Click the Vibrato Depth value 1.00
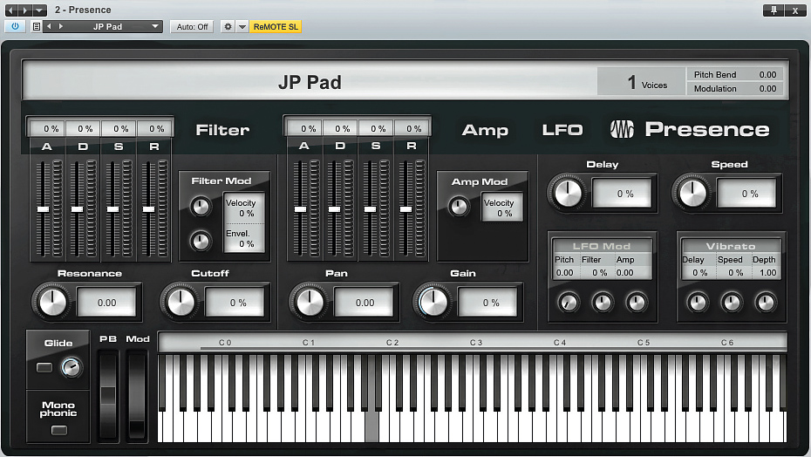The width and height of the screenshot is (811, 457). click(767, 273)
